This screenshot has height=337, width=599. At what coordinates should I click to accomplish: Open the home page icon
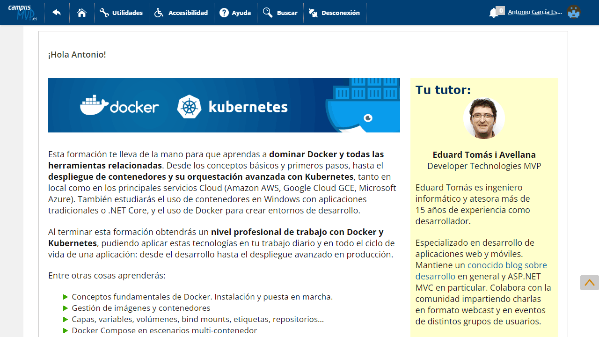pyautogui.click(x=82, y=13)
